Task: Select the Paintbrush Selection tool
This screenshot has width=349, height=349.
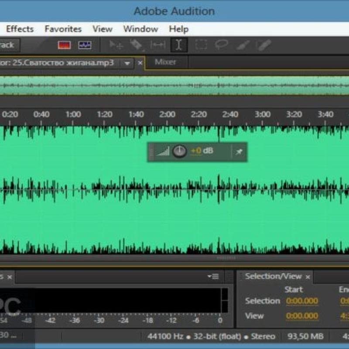Action: point(243,45)
